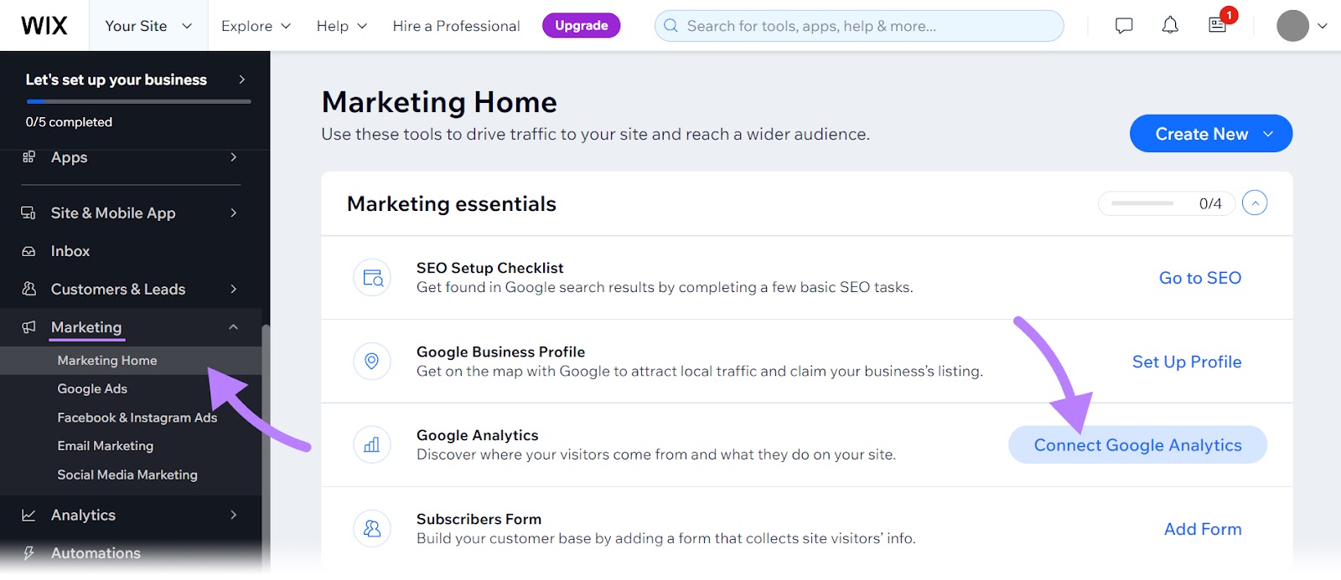Click the Marketing megaphone icon in the sidebar
1341x580 pixels.
28,327
